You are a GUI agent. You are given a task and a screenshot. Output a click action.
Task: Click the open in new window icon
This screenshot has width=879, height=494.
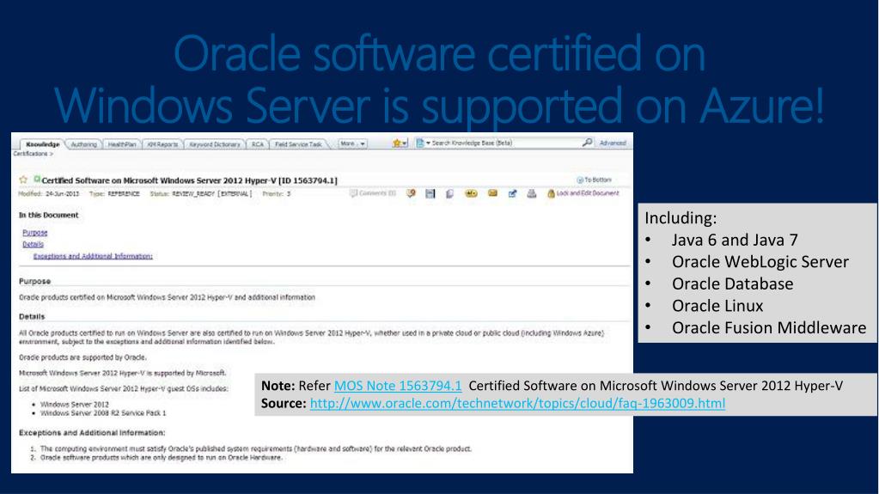(512, 193)
